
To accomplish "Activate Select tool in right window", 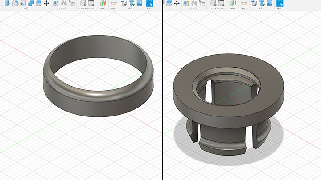I will (x=280, y=3).
